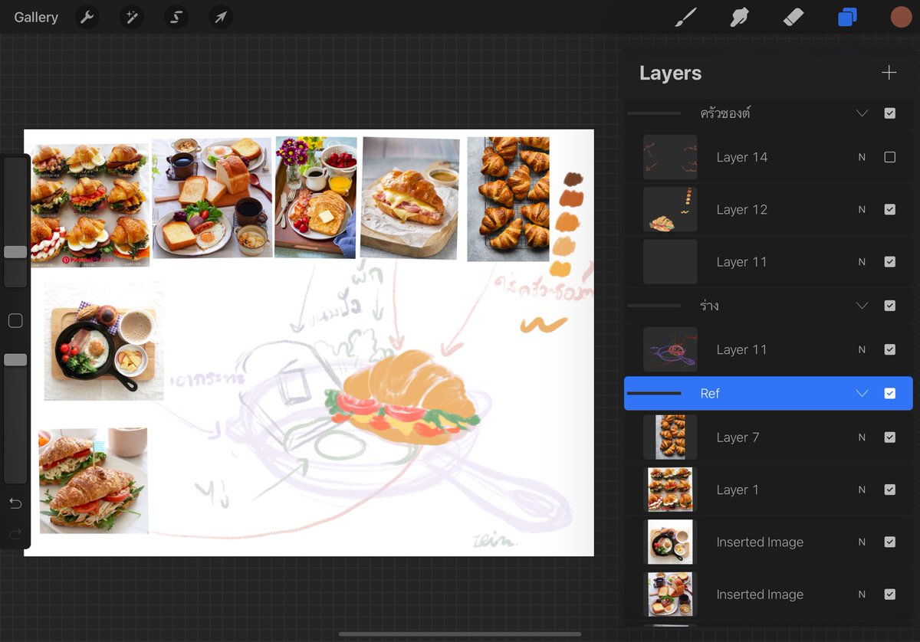The width and height of the screenshot is (920, 642).
Task: Select Layer 12 row name
Action: [742, 209]
